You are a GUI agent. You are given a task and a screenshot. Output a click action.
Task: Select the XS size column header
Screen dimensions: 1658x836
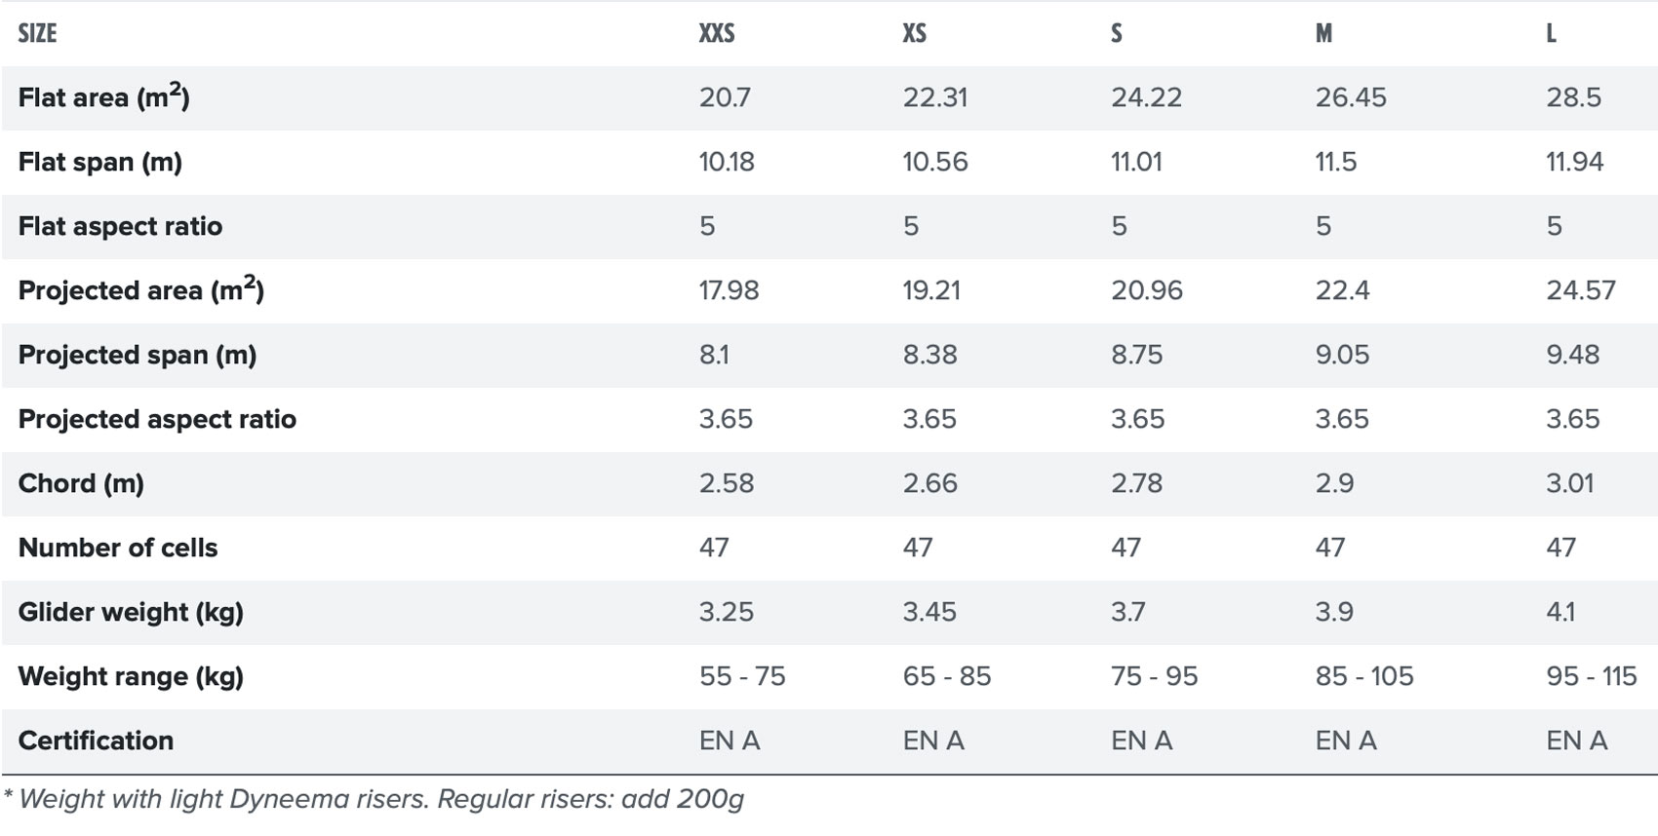(x=914, y=33)
